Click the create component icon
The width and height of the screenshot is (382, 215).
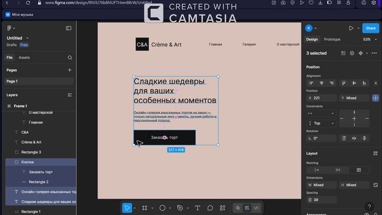click(361, 53)
